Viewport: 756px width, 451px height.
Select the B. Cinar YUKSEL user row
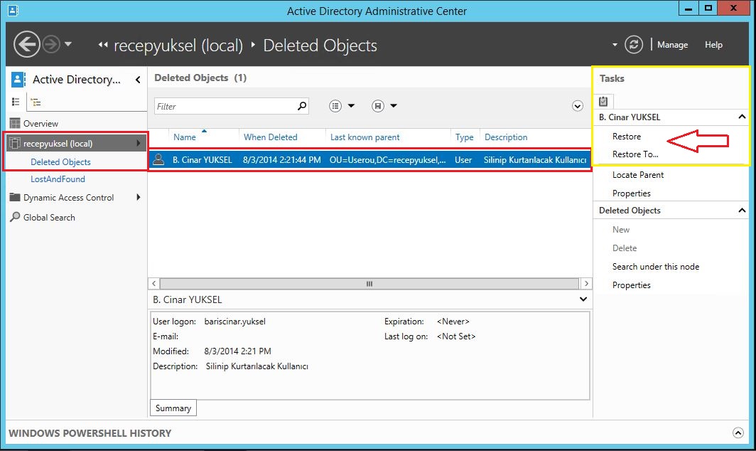(369, 160)
